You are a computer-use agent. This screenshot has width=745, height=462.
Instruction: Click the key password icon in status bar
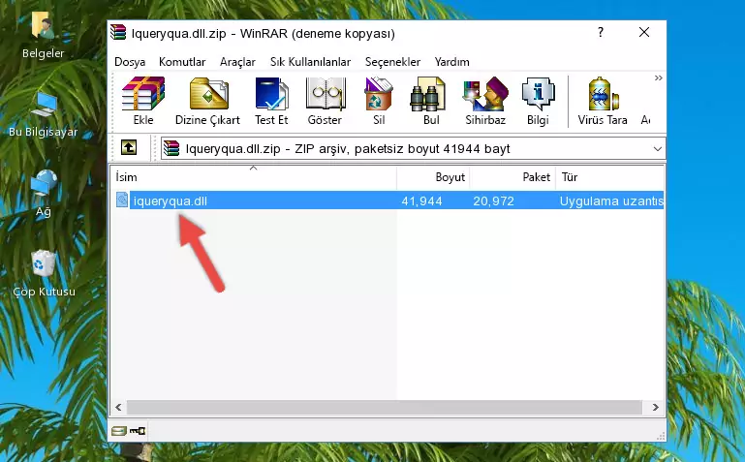[x=138, y=431]
